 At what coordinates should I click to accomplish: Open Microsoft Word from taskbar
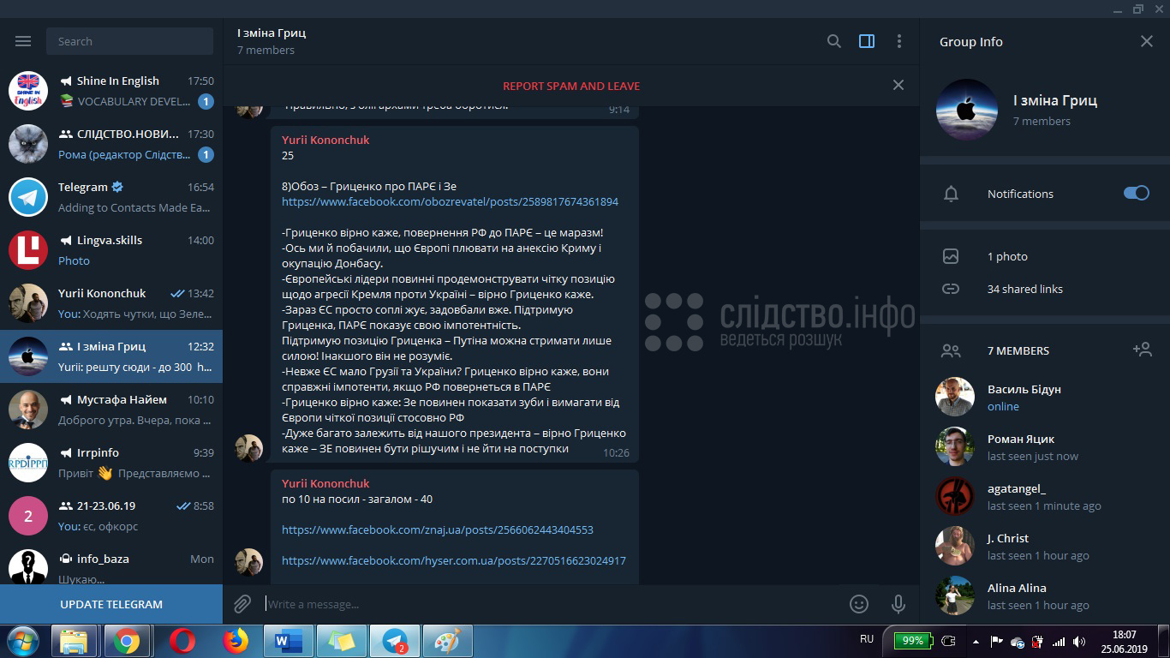pyautogui.click(x=287, y=641)
